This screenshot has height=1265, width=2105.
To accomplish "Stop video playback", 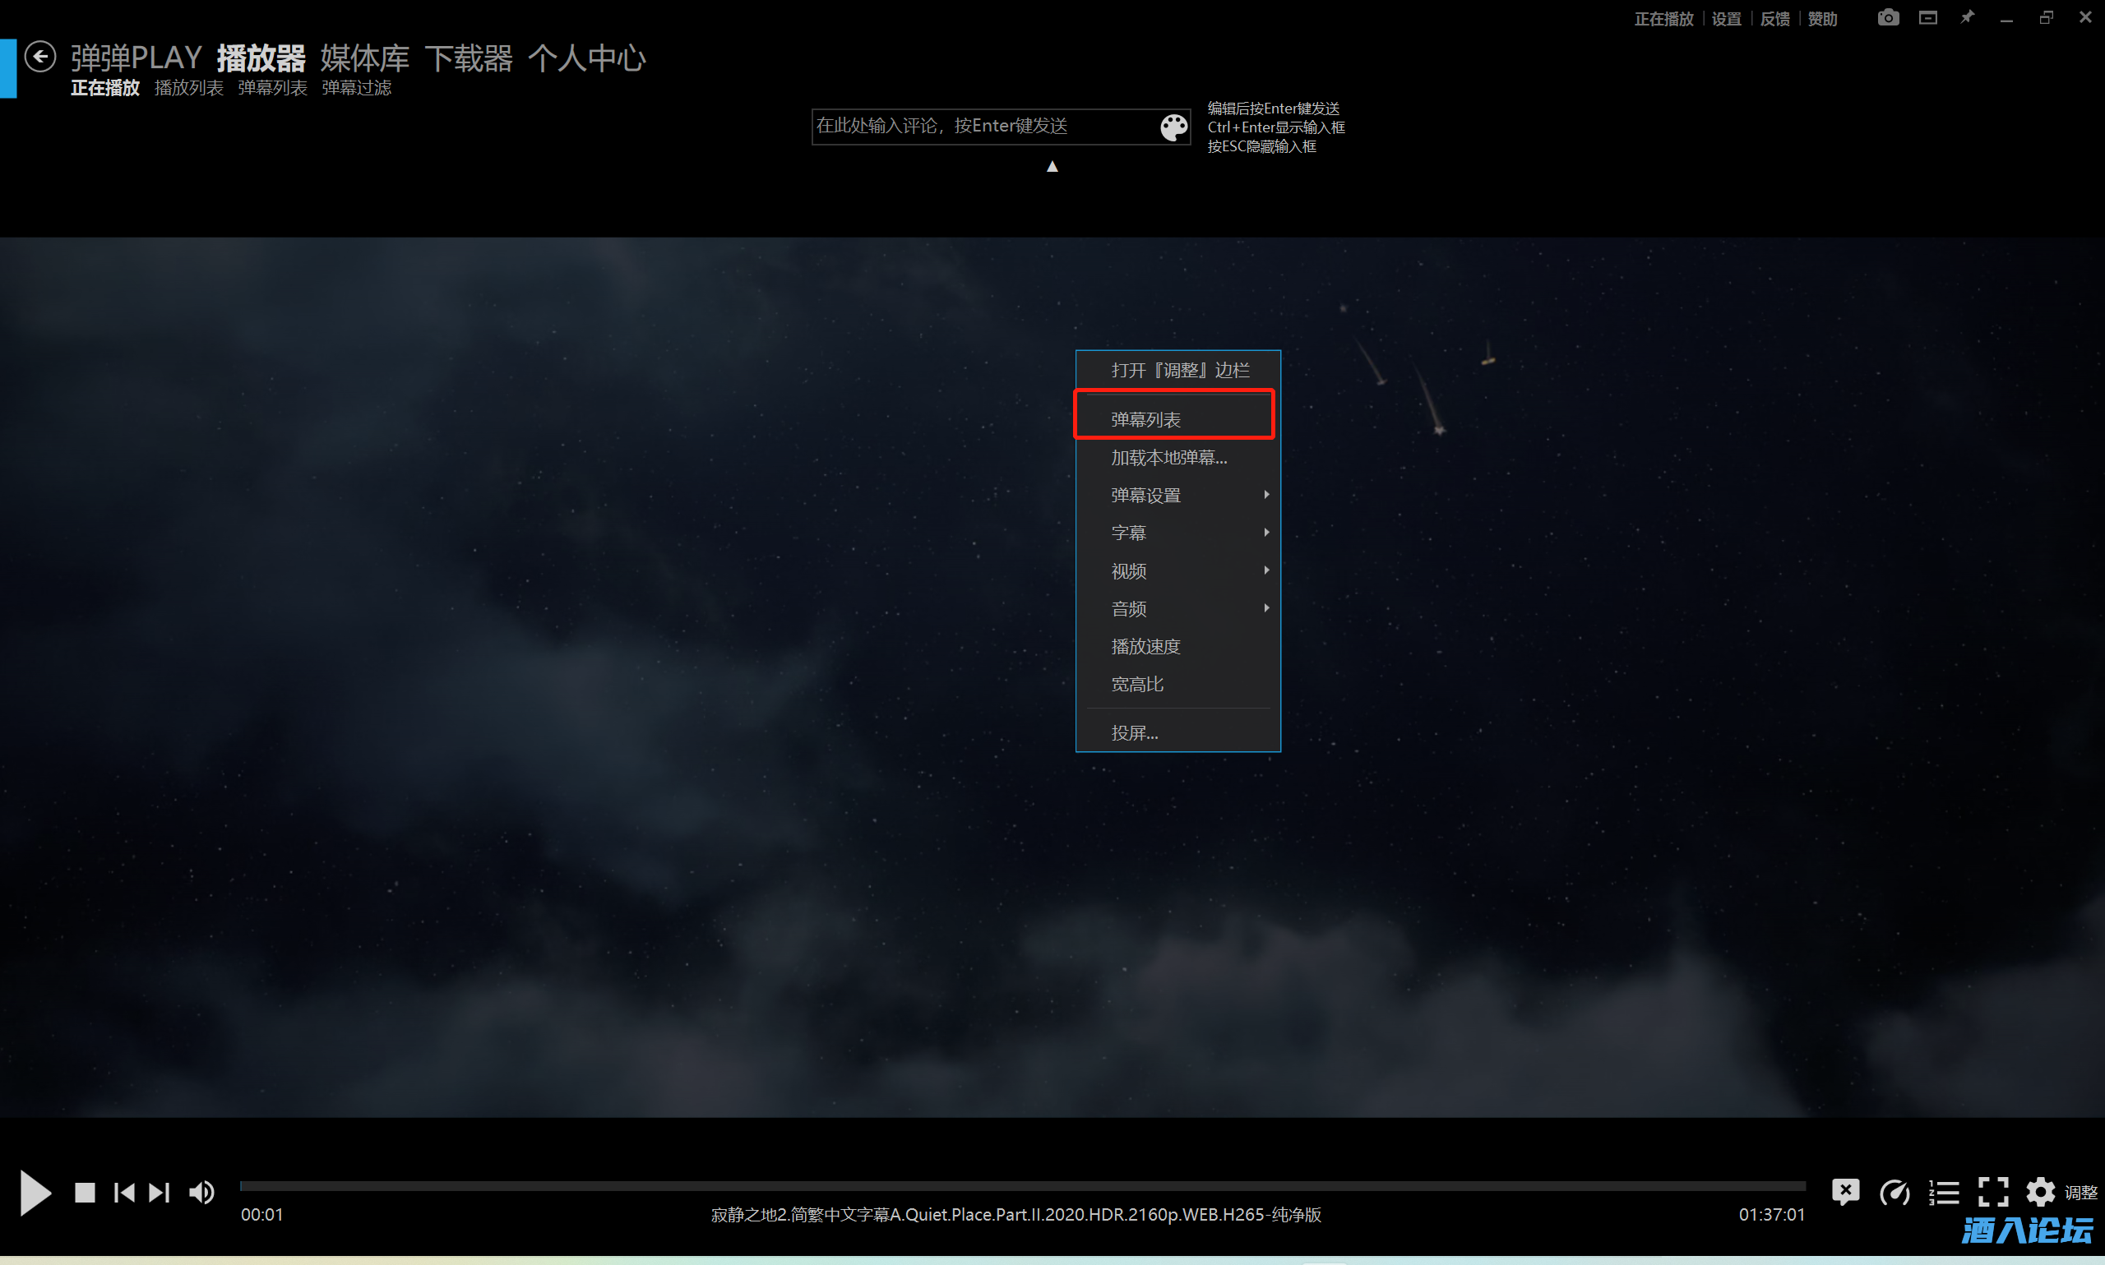I will tap(85, 1193).
